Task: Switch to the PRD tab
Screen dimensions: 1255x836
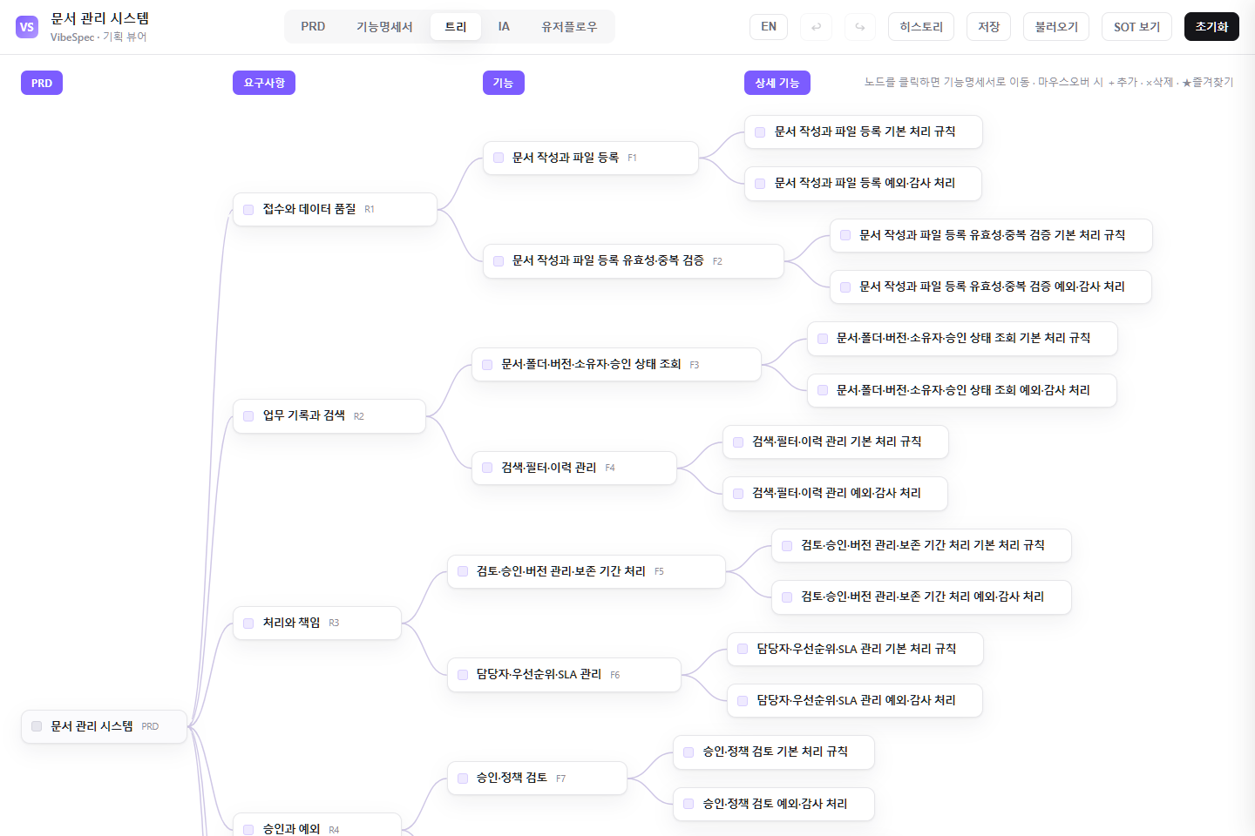Action: coord(313,27)
